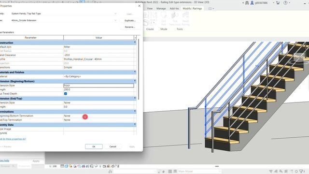Open the ribbon display toggle next to Modify | Railings
The image size is (309, 174).
pos(211,9)
